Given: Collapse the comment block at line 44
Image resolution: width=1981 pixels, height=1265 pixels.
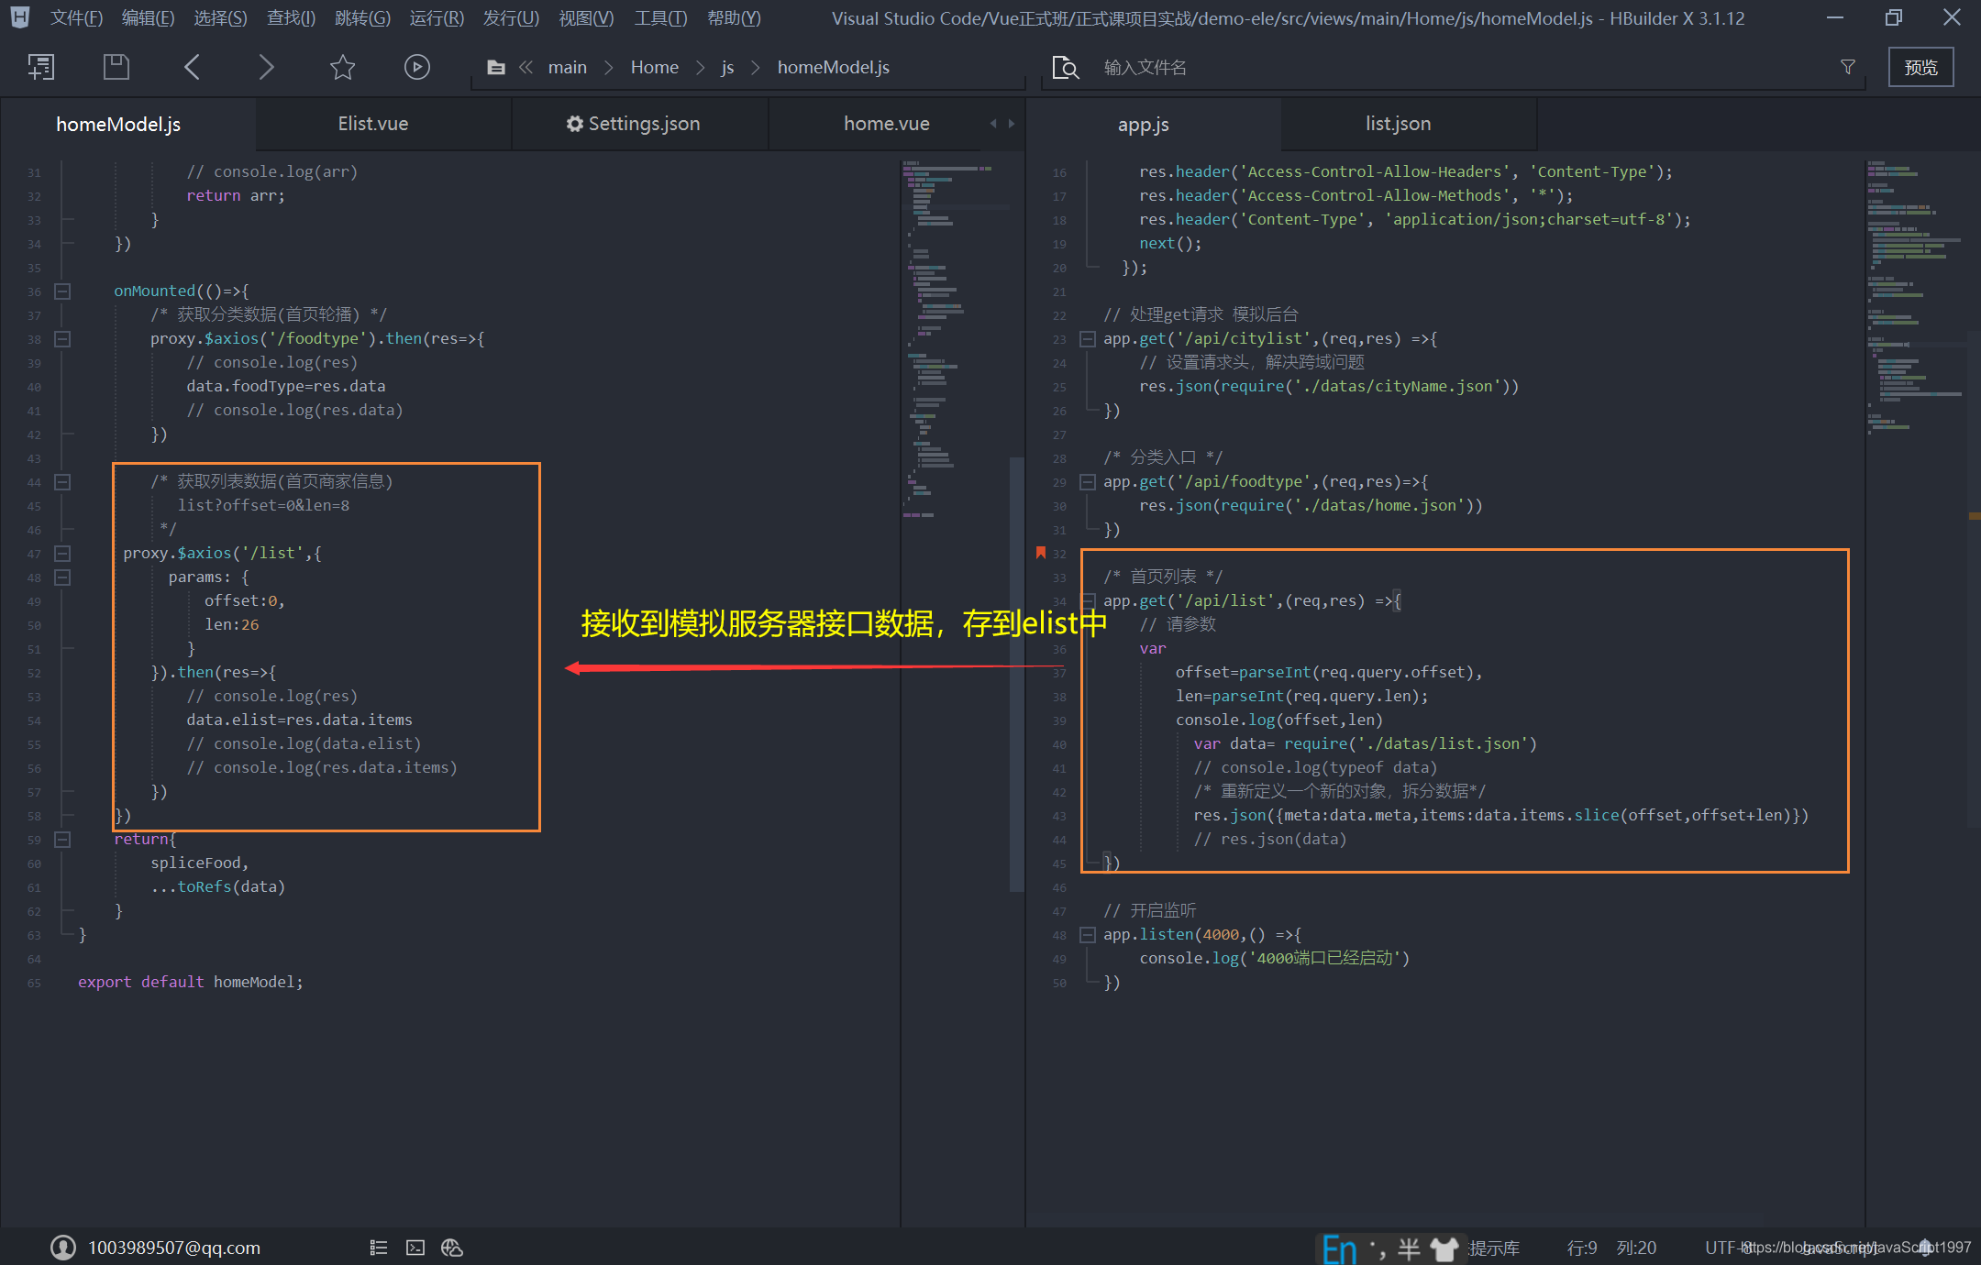Looking at the screenshot, I should pyautogui.click(x=62, y=482).
